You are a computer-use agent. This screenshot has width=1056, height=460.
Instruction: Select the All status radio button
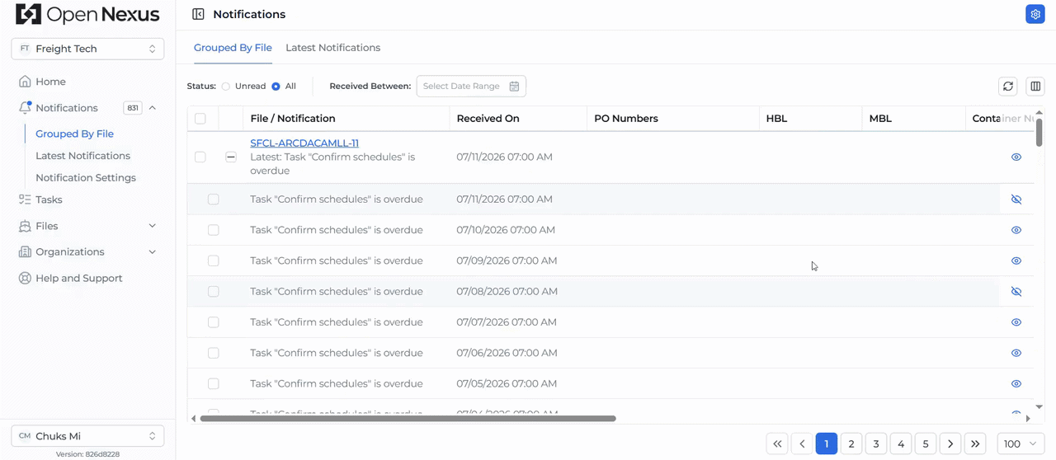click(276, 87)
